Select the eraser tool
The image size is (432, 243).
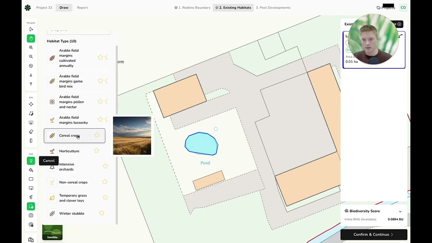point(31,132)
